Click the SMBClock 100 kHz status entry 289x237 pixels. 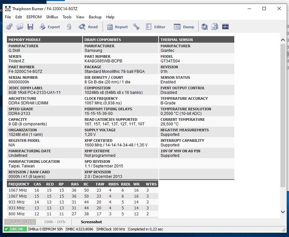111,229
